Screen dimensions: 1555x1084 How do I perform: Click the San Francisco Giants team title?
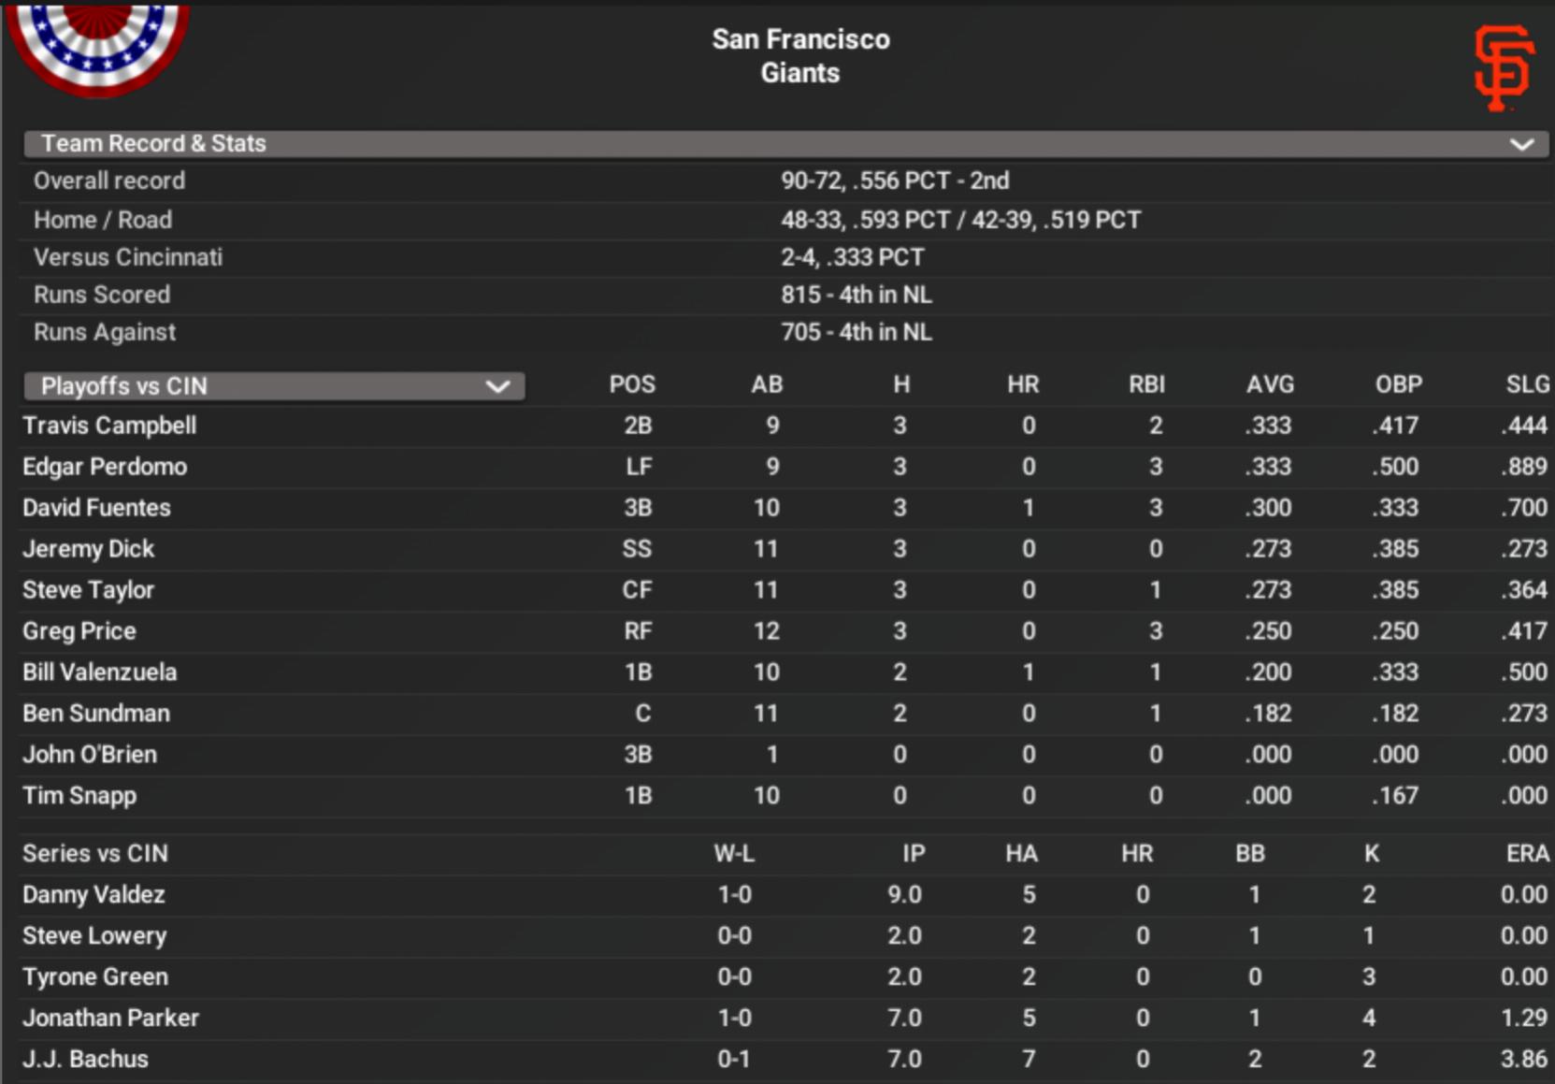click(800, 56)
